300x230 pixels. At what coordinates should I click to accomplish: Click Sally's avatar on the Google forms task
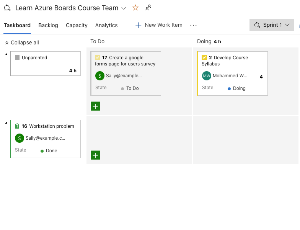(99, 76)
